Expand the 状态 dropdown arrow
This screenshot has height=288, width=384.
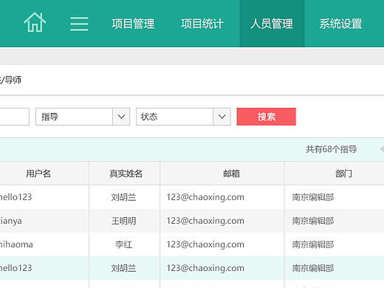pos(222,117)
